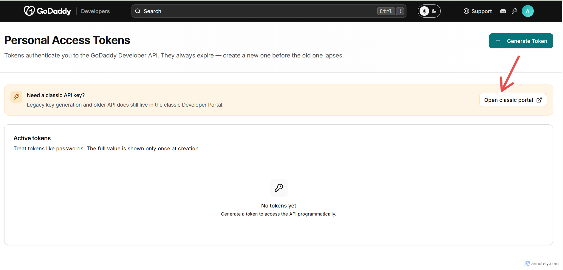
Task: Open the Discord community icon
Action: click(503, 11)
